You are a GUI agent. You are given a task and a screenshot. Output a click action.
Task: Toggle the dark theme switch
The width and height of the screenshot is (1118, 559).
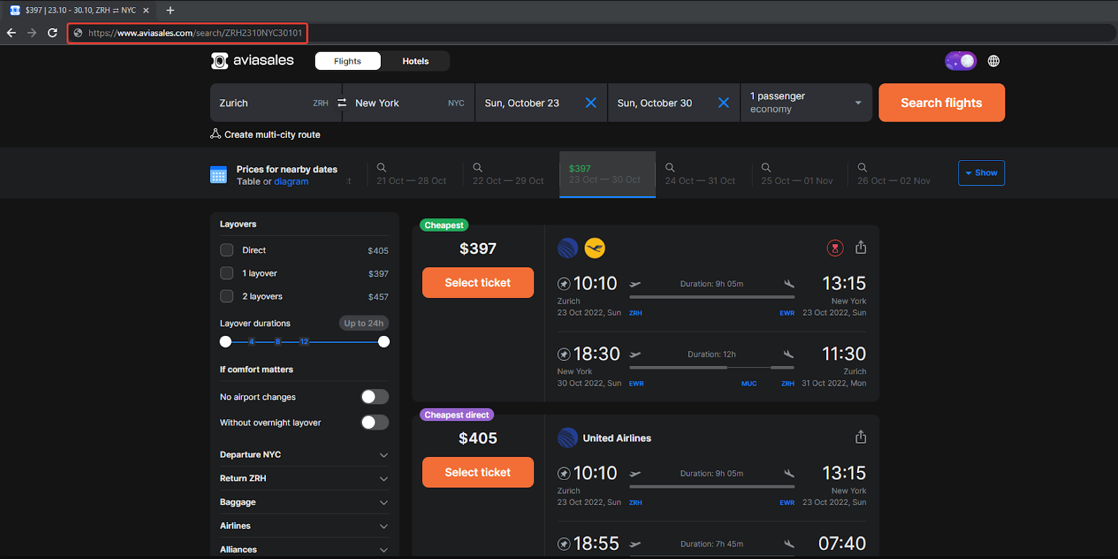(x=960, y=61)
